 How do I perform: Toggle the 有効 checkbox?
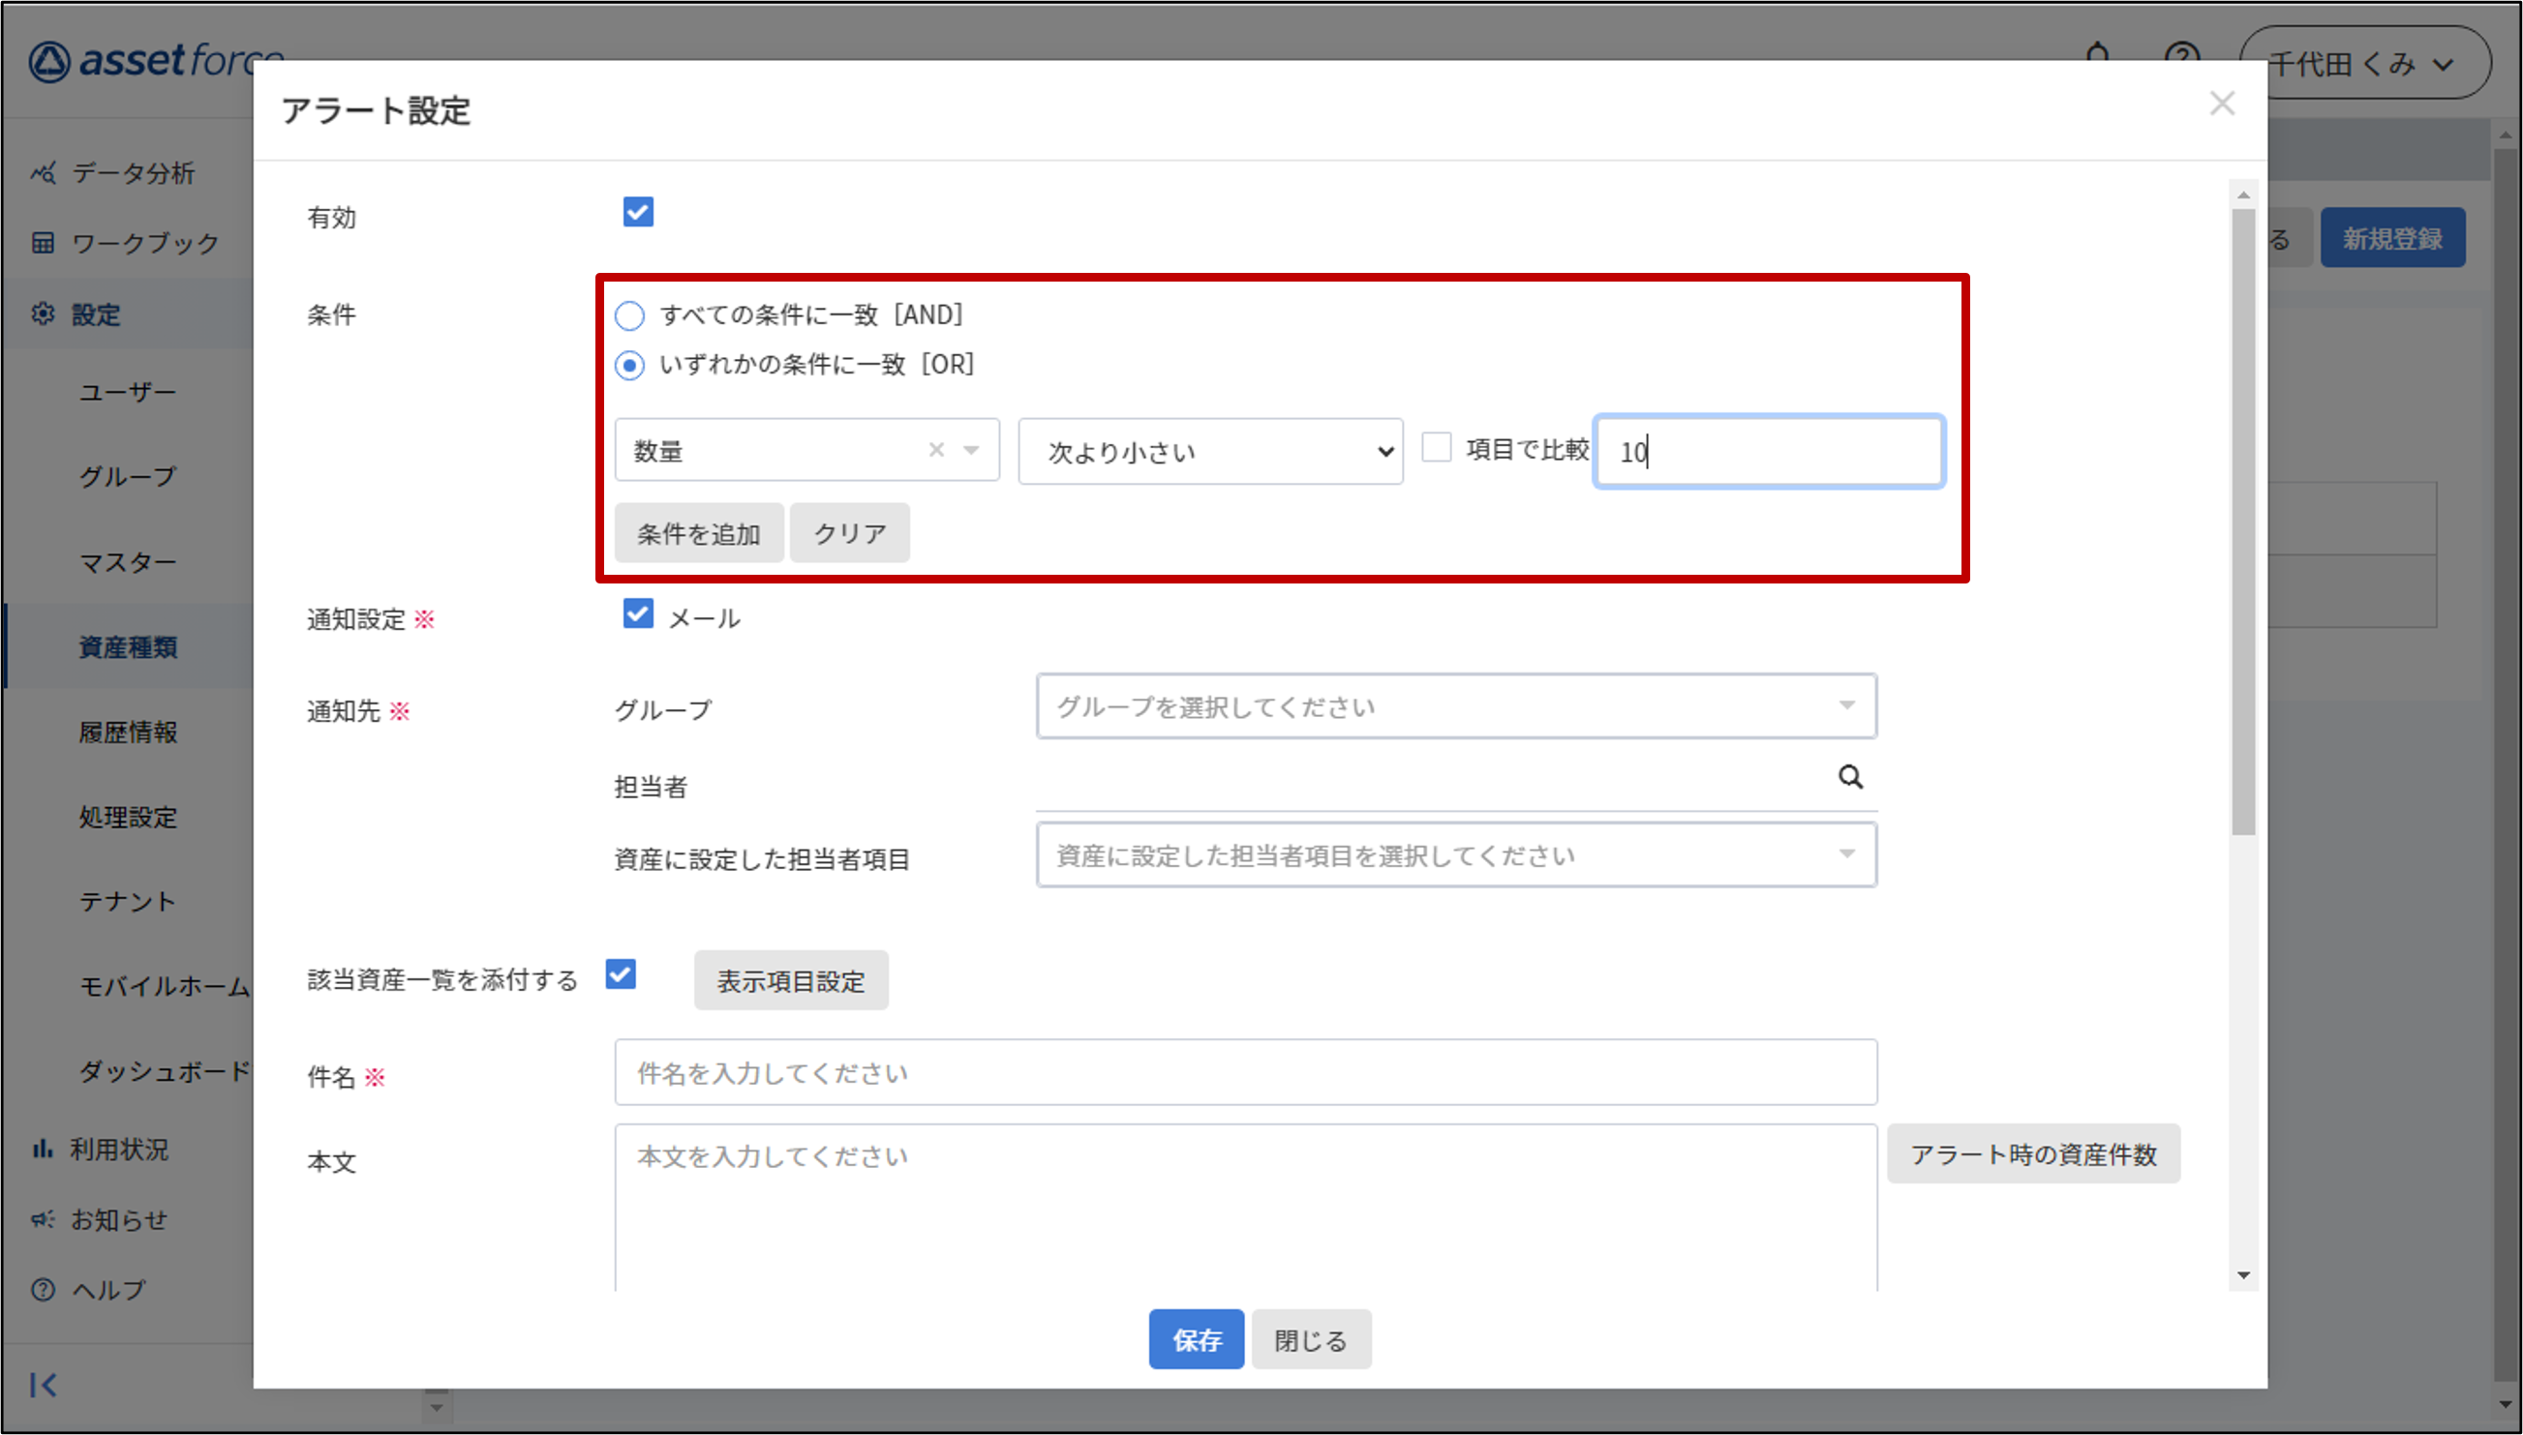click(x=638, y=212)
